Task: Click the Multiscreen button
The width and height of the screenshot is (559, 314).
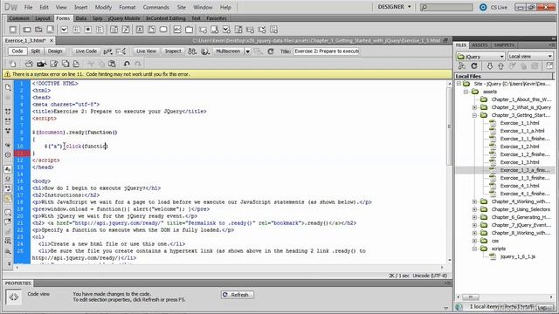Action: (x=228, y=51)
